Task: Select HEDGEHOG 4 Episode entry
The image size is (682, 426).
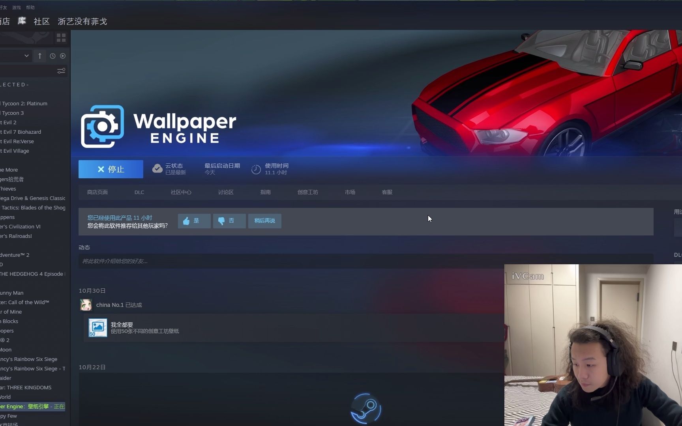Action: (x=33, y=274)
